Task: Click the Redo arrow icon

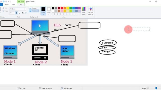Action: 6,1
